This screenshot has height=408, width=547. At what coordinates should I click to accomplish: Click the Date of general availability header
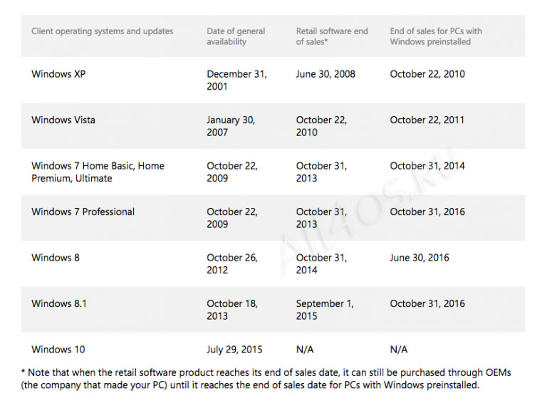click(x=236, y=36)
